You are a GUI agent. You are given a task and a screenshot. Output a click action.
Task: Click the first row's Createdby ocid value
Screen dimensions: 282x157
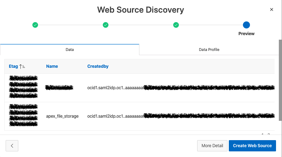(x=115, y=87)
